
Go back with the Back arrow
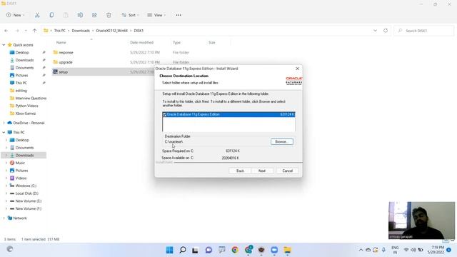[6, 31]
